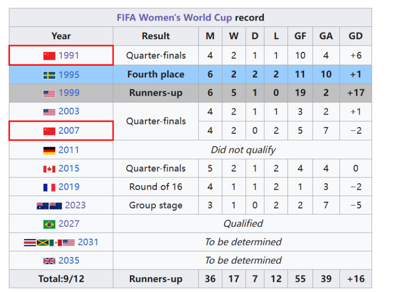
Task: Follow the 2031 year link
Action: [x=88, y=242]
